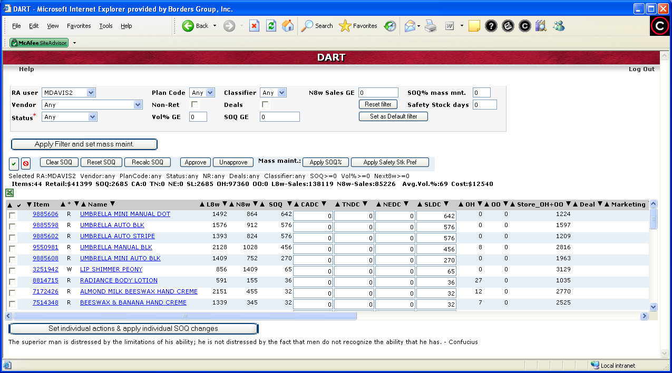Refresh the page using the toolbar icon
The height and width of the screenshot is (373, 672).
271,26
